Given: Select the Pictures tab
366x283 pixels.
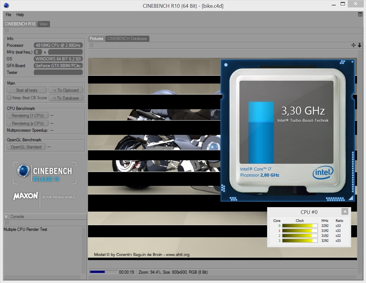Looking at the screenshot, I should pyautogui.click(x=96, y=39).
